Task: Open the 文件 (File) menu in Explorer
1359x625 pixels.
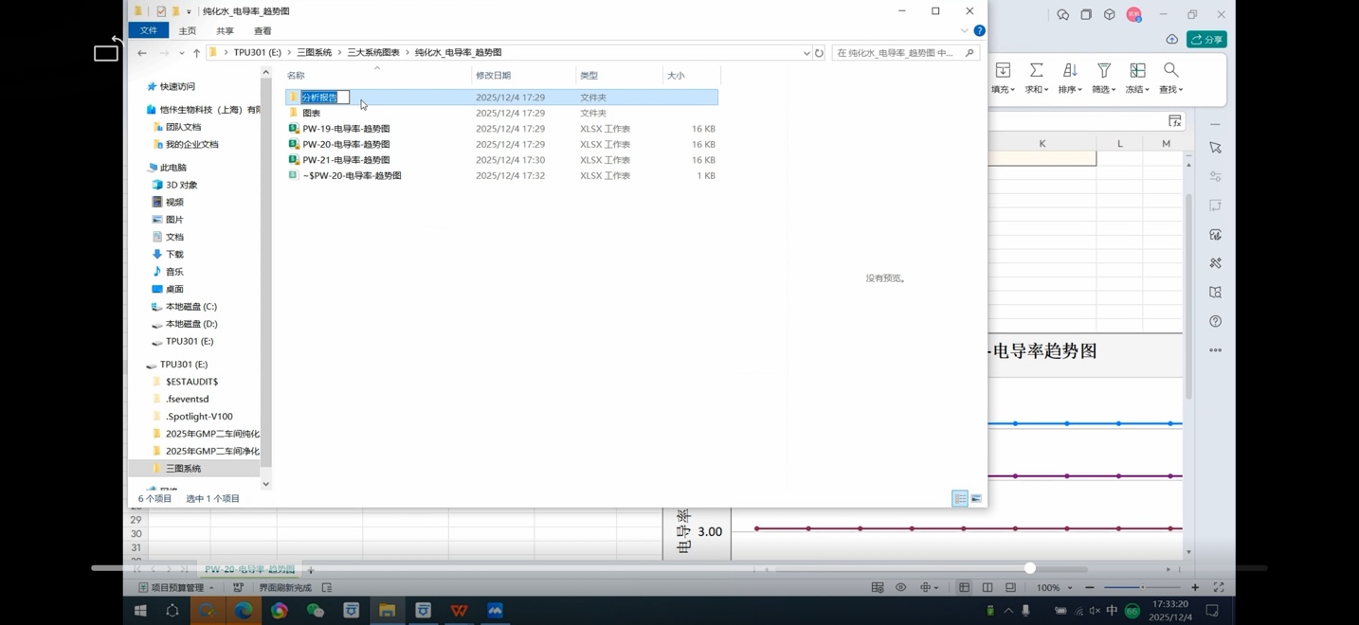Action: 149,31
